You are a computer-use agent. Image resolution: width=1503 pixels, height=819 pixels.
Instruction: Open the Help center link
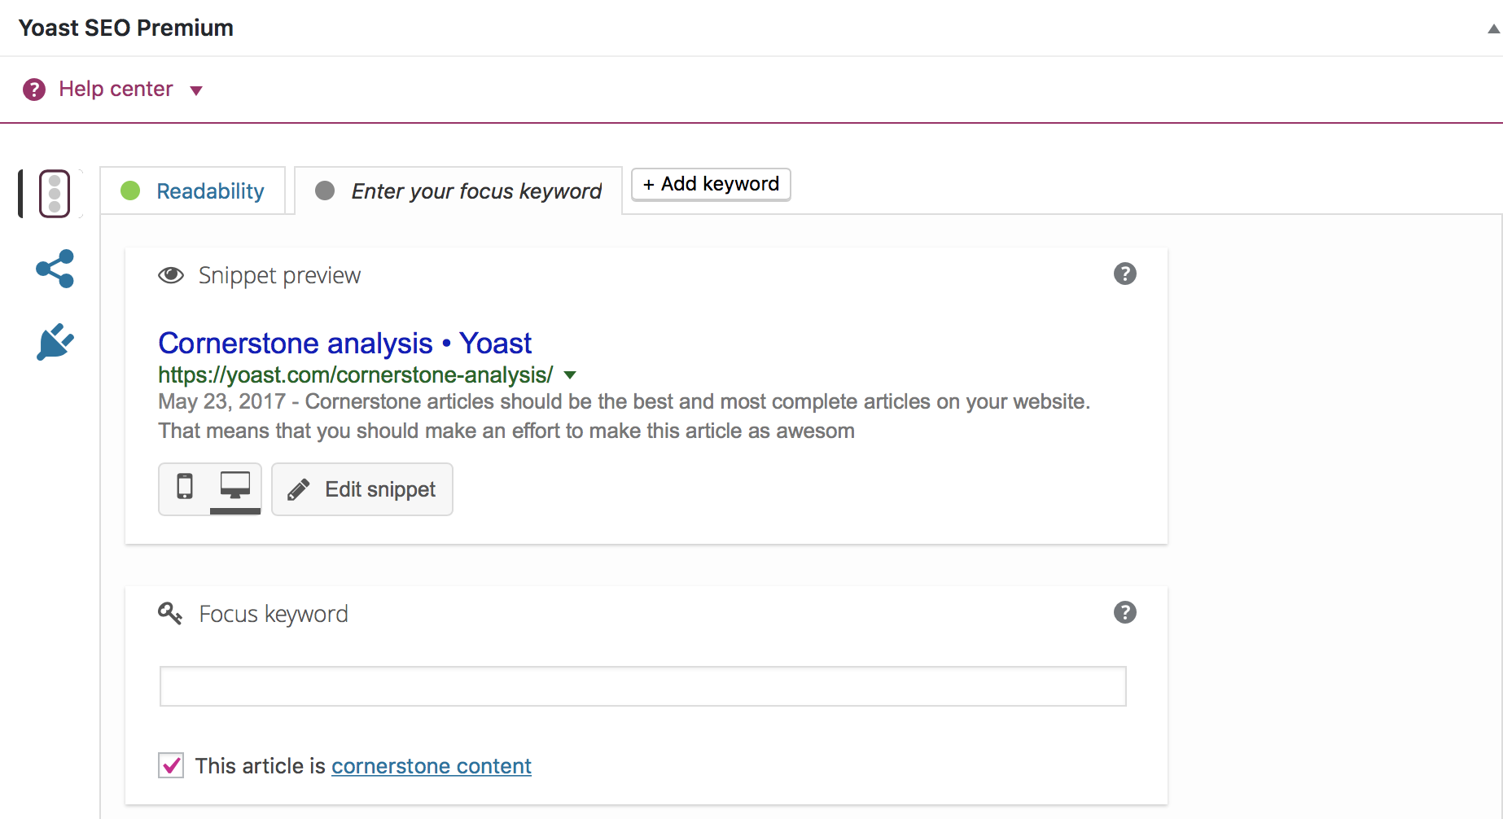coord(116,89)
